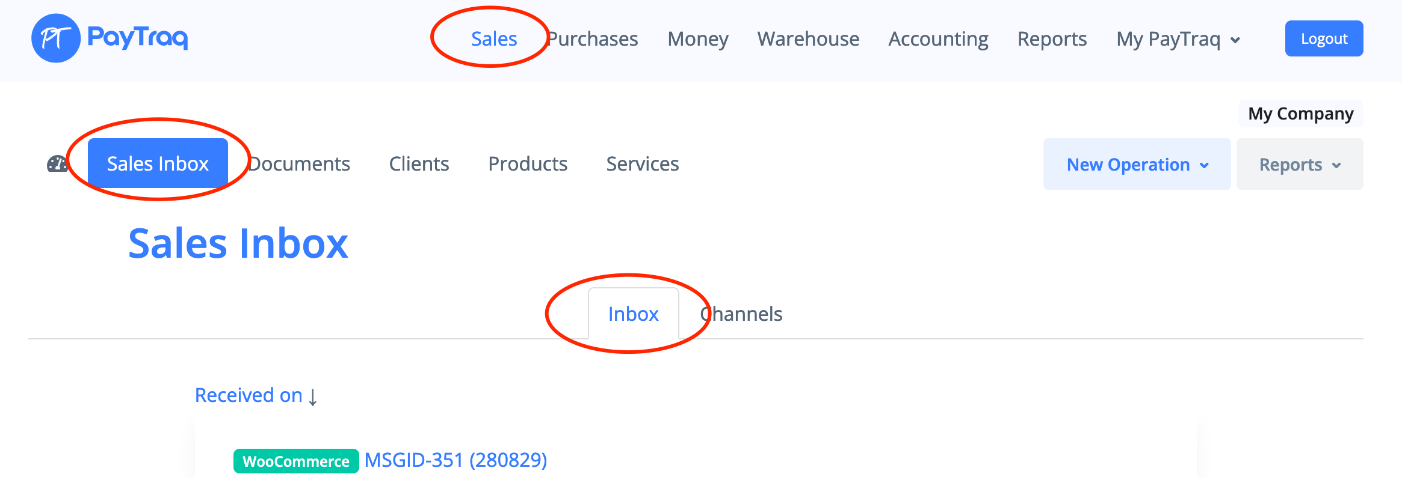Expand the gray Reports dropdown button
Viewport: 1402px width, 477px height.
(1299, 165)
